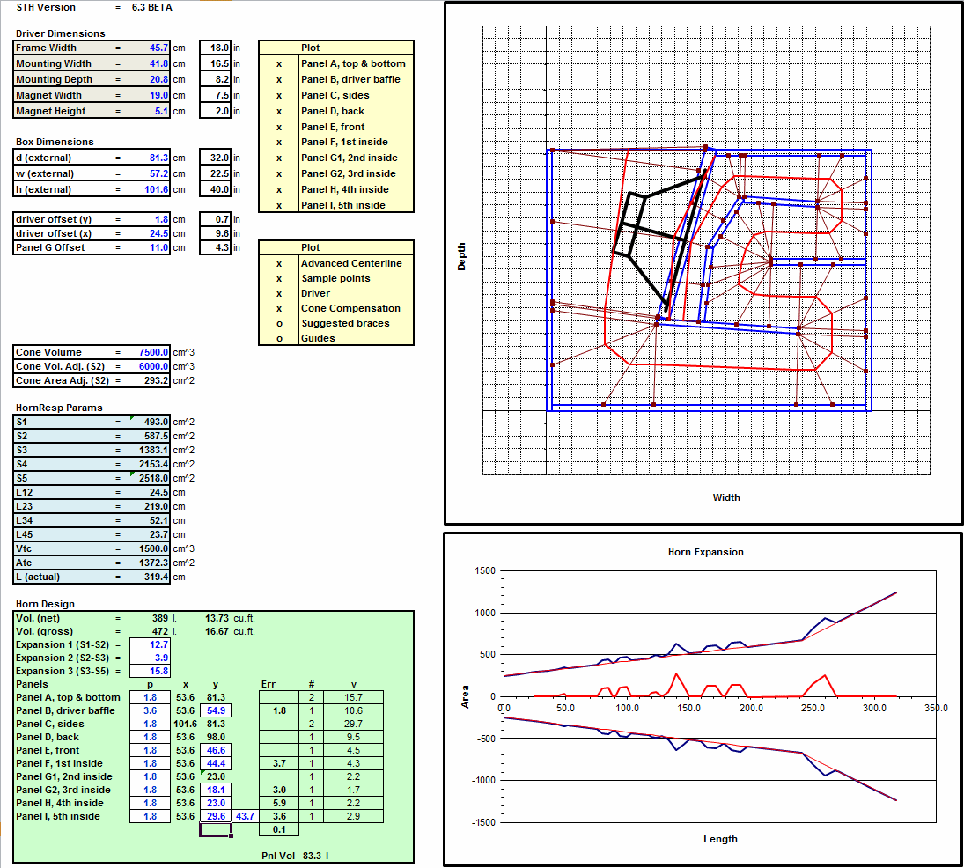Select the L23 value 219.0 cell

(x=150, y=506)
